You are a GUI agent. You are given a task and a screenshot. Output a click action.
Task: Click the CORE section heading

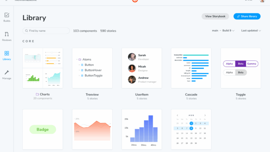tap(28, 41)
